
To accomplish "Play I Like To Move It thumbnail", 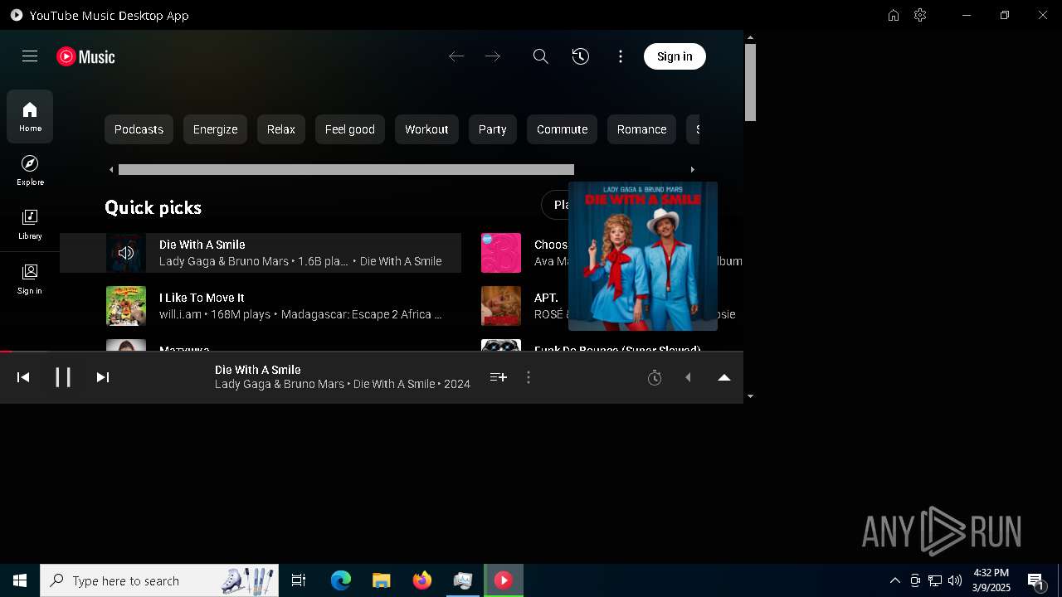I will tap(126, 306).
